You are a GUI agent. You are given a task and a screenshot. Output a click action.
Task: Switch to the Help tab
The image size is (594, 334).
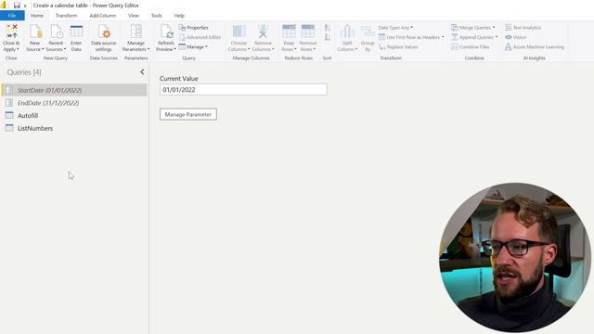click(x=179, y=16)
